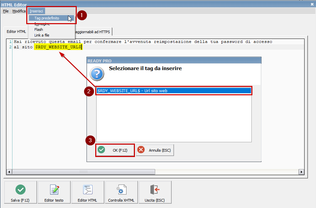Viewport: 316px width, 208px height.
Task: Exit using the Uscita (ESC) button
Action: click(x=155, y=192)
